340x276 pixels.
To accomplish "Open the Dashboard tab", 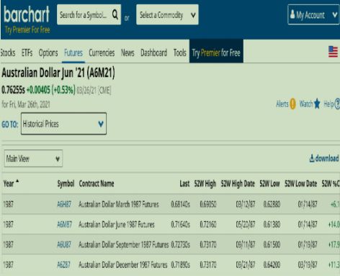I will click(154, 52).
